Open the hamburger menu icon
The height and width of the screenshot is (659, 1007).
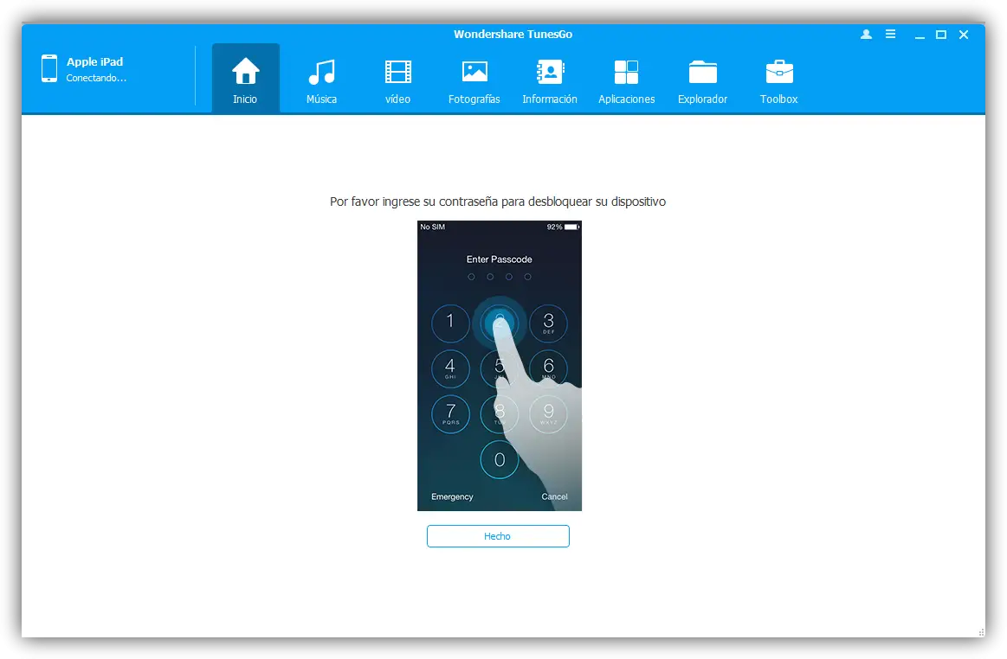click(890, 34)
